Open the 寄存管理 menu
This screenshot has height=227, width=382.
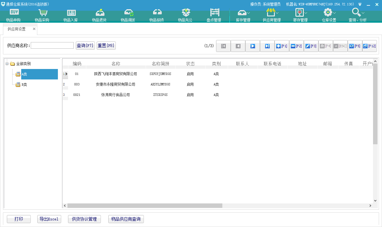[301, 16]
